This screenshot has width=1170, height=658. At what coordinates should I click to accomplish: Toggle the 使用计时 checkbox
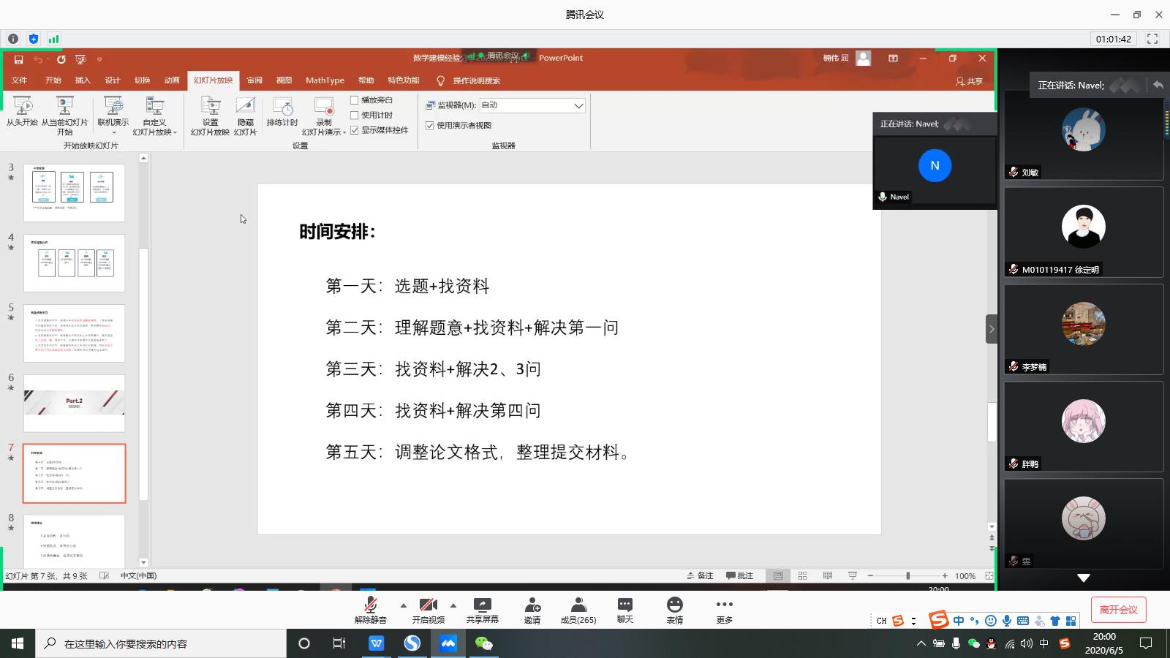pyautogui.click(x=355, y=116)
